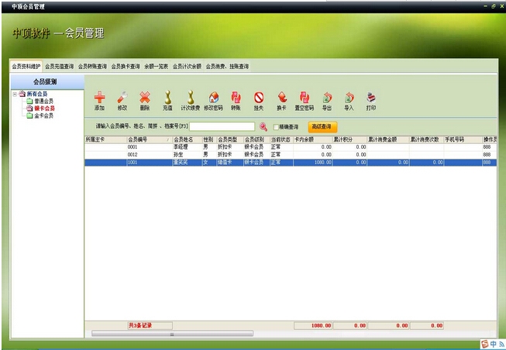Screen dimensions: 506x350
Task: Switch to the 会员转账查询 tab
Action: coord(92,67)
